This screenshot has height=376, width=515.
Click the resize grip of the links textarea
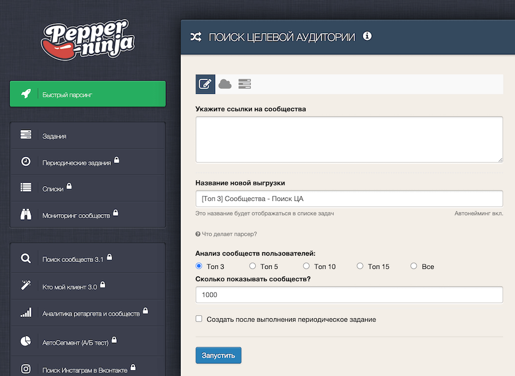[x=500, y=160]
